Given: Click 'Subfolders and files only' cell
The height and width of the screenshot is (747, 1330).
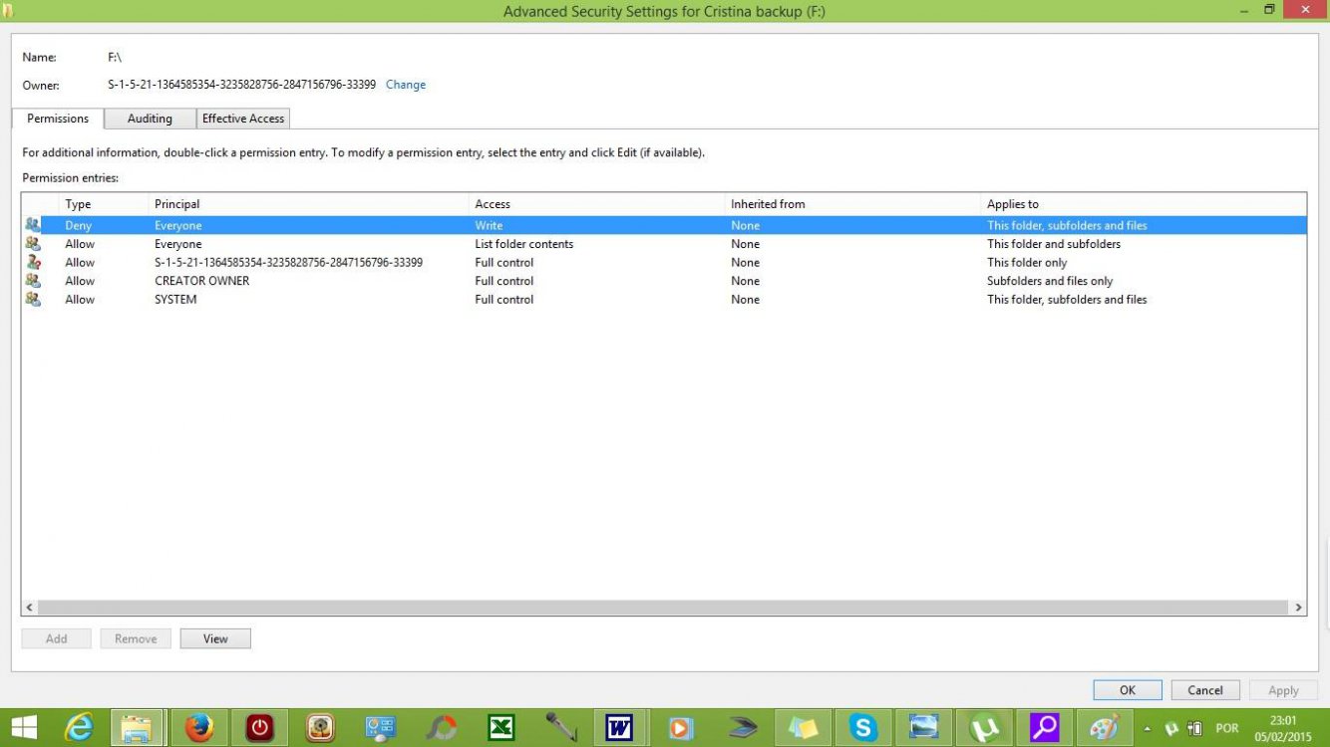Looking at the screenshot, I should tap(1050, 281).
